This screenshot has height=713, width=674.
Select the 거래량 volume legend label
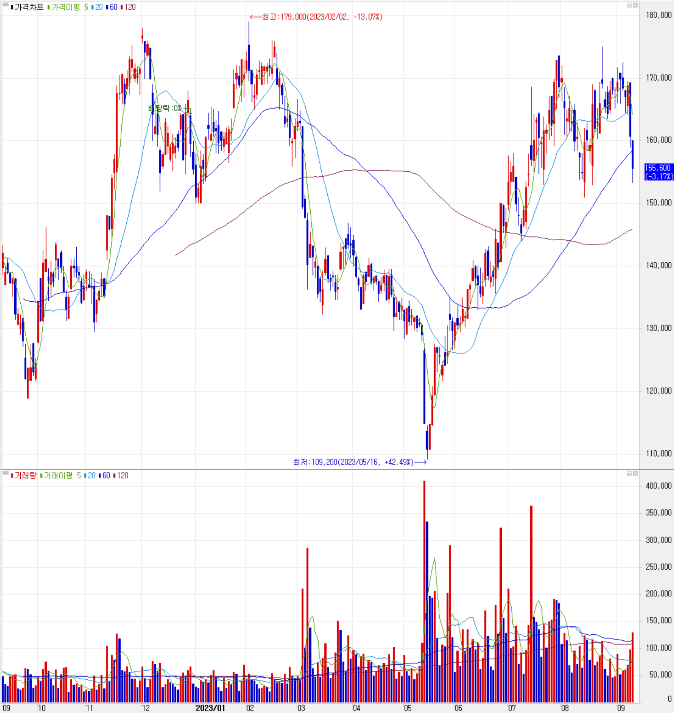(x=24, y=475)
